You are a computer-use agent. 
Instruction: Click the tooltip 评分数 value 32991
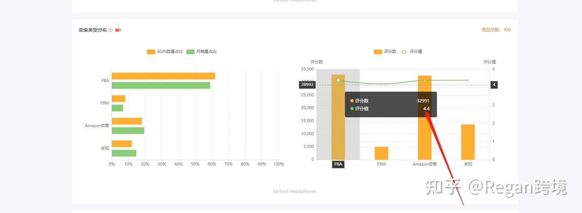(x=423, y=101)
